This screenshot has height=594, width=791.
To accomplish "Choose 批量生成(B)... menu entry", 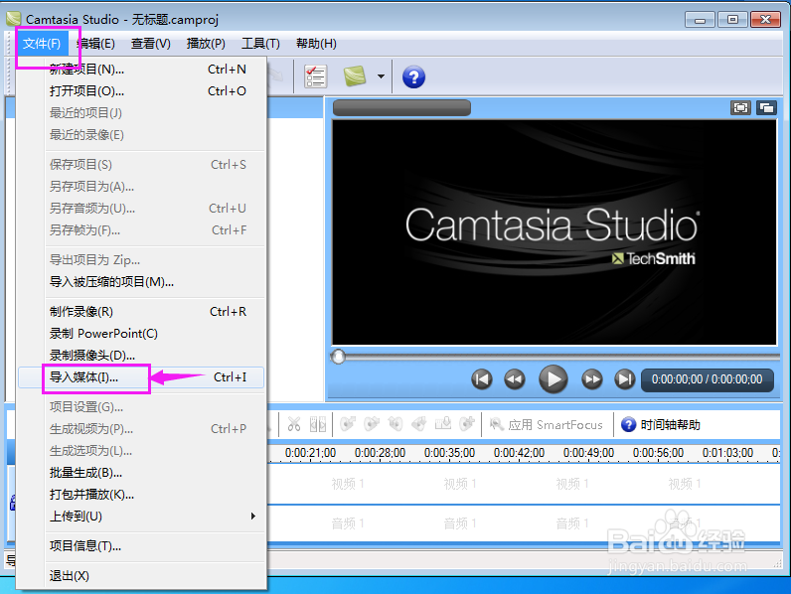I will [141, 473].
